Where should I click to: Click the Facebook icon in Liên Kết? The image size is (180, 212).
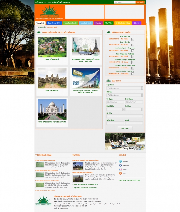[120, 165]
